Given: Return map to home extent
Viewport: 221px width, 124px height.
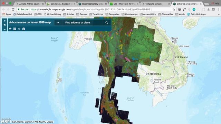Looking at the screenshot, I should click(x=4, y=25).
